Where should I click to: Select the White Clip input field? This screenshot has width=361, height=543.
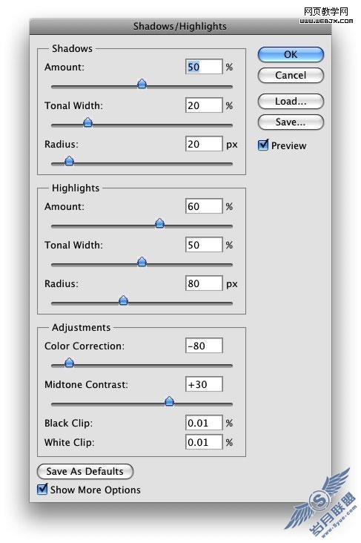coord(204,442)
